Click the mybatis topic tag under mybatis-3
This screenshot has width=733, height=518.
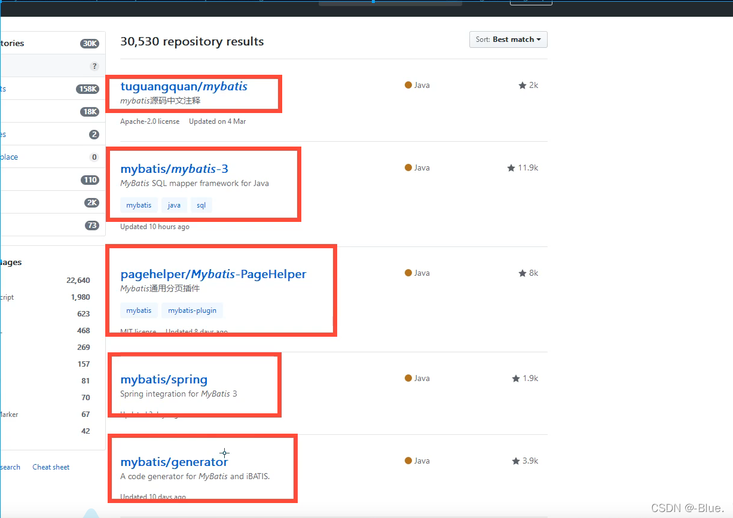pos(139,205)
